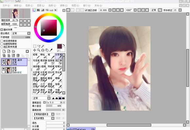Create a new normal layer
The image size is (190, 130).
point(4,51)
